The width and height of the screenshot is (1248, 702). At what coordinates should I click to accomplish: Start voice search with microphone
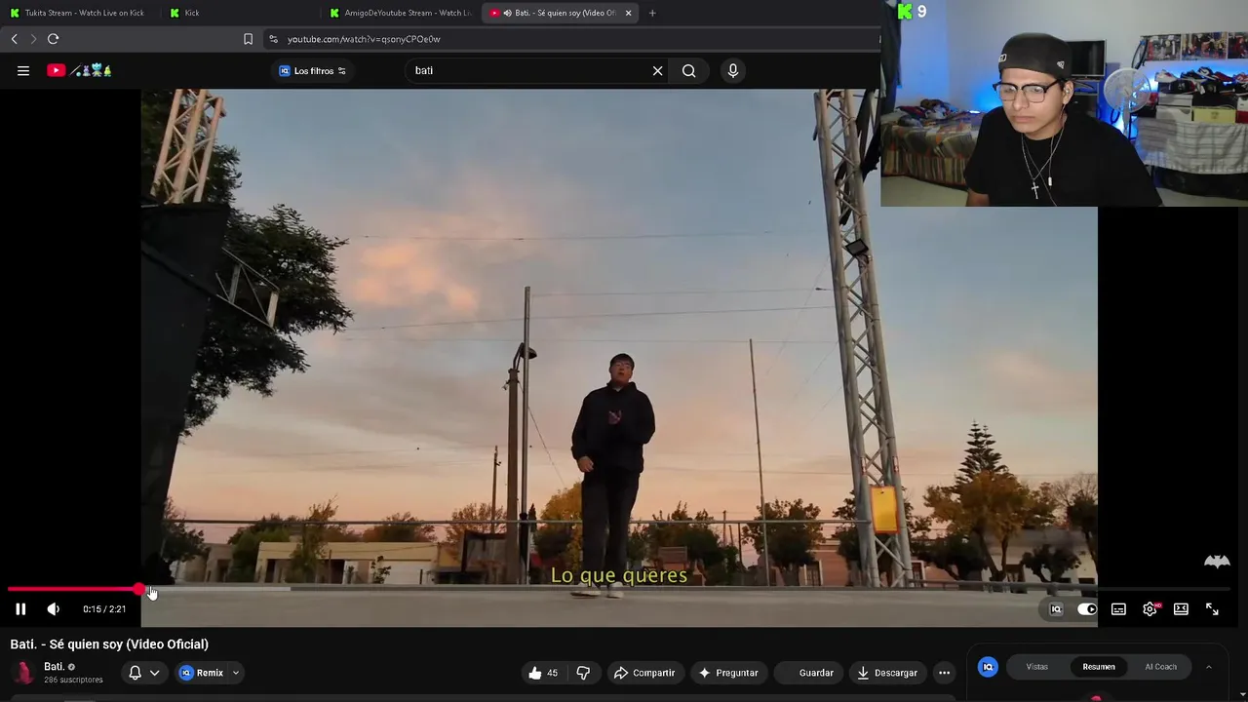[x=733, y=70]
